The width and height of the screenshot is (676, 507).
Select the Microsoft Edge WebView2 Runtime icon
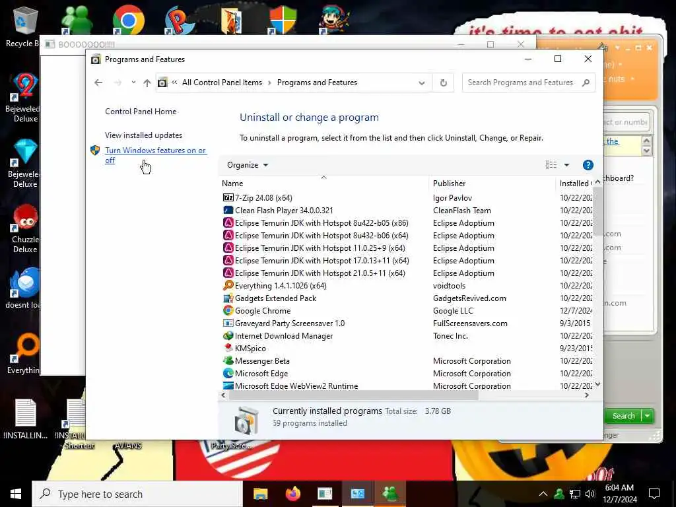pos(228,386)
